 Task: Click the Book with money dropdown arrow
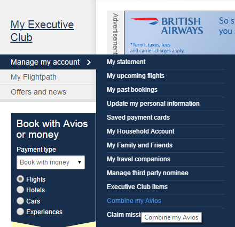(x=80, y=162)
